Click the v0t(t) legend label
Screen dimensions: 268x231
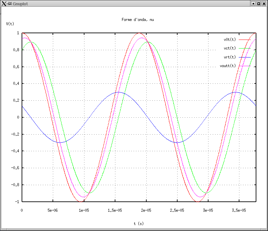[230, 40]
